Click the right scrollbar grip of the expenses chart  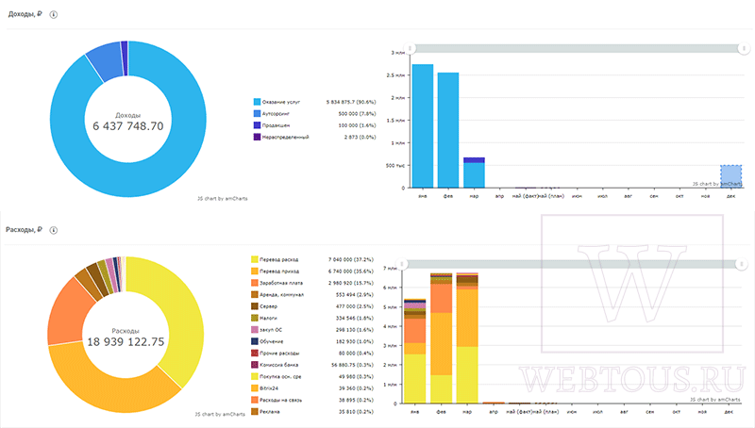pos(742,264)
